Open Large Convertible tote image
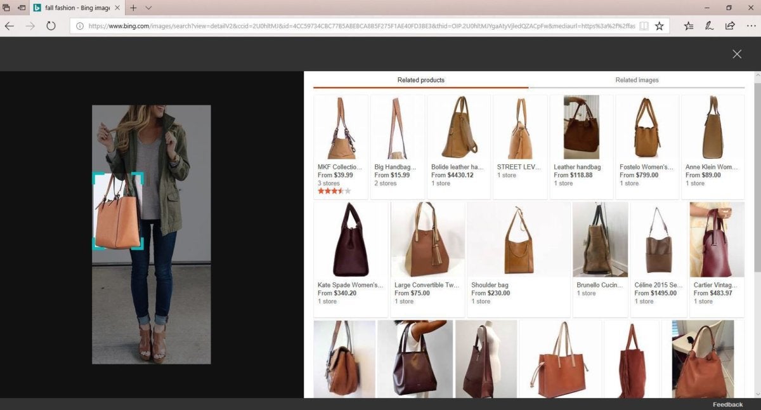This screenshot has width=761, height=410. pyautogui.click(x=427, y=239)
